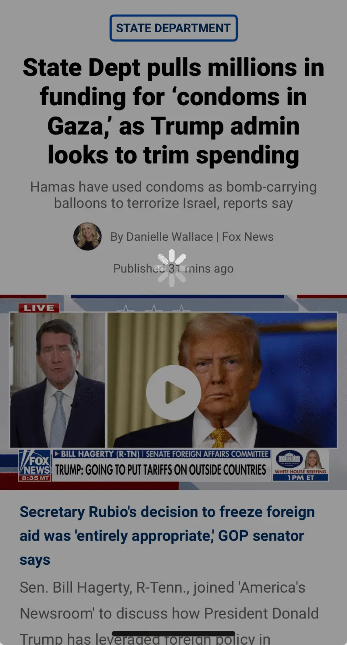The width and height of the screenshot is (347, 645).
Task: Tap the article headline about State Dept funding
Action: click(173, 111)
